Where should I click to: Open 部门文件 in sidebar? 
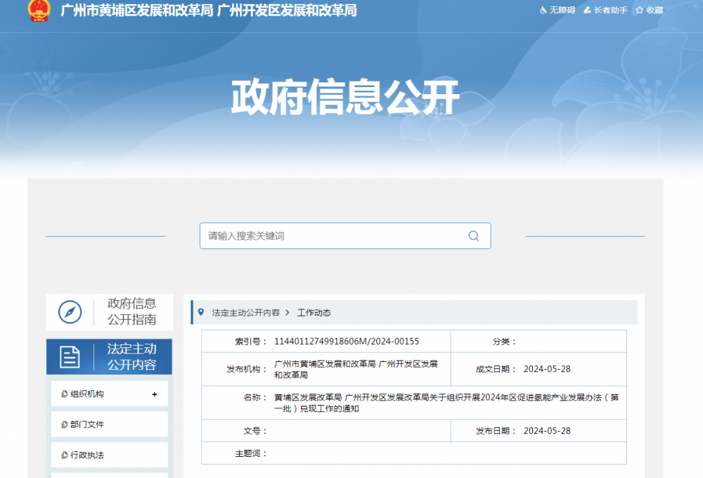[x=110, y=424]
